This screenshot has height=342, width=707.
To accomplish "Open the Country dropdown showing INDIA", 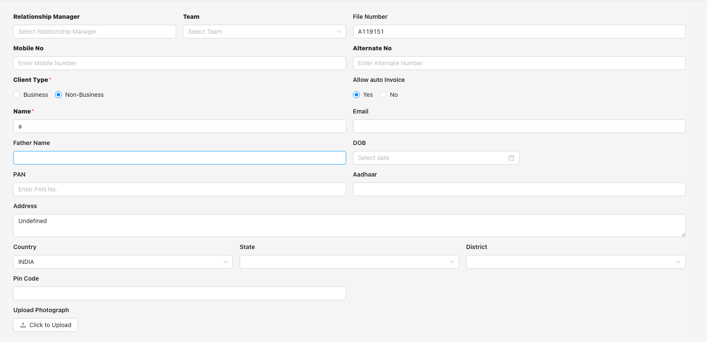I will (x=123, y=262).
